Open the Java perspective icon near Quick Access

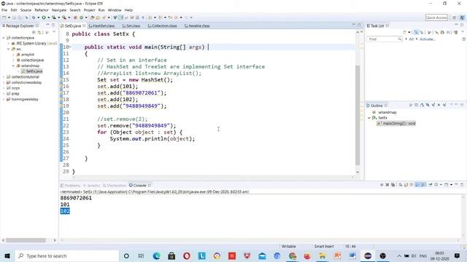pyautogui.click(x=462, y=17)
